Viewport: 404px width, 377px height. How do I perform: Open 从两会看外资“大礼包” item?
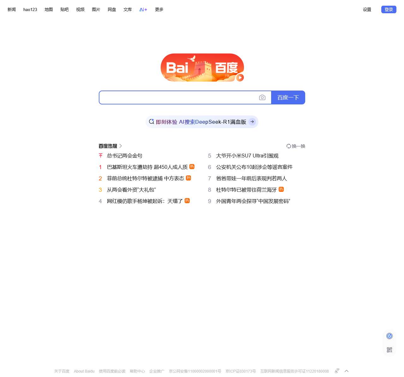(131, 190)
